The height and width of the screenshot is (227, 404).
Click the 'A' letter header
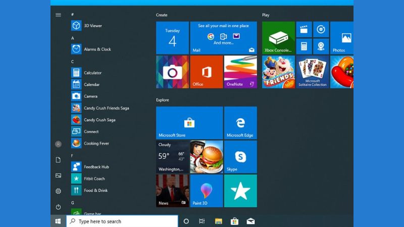pyautogui.click(x=72, y=38)
